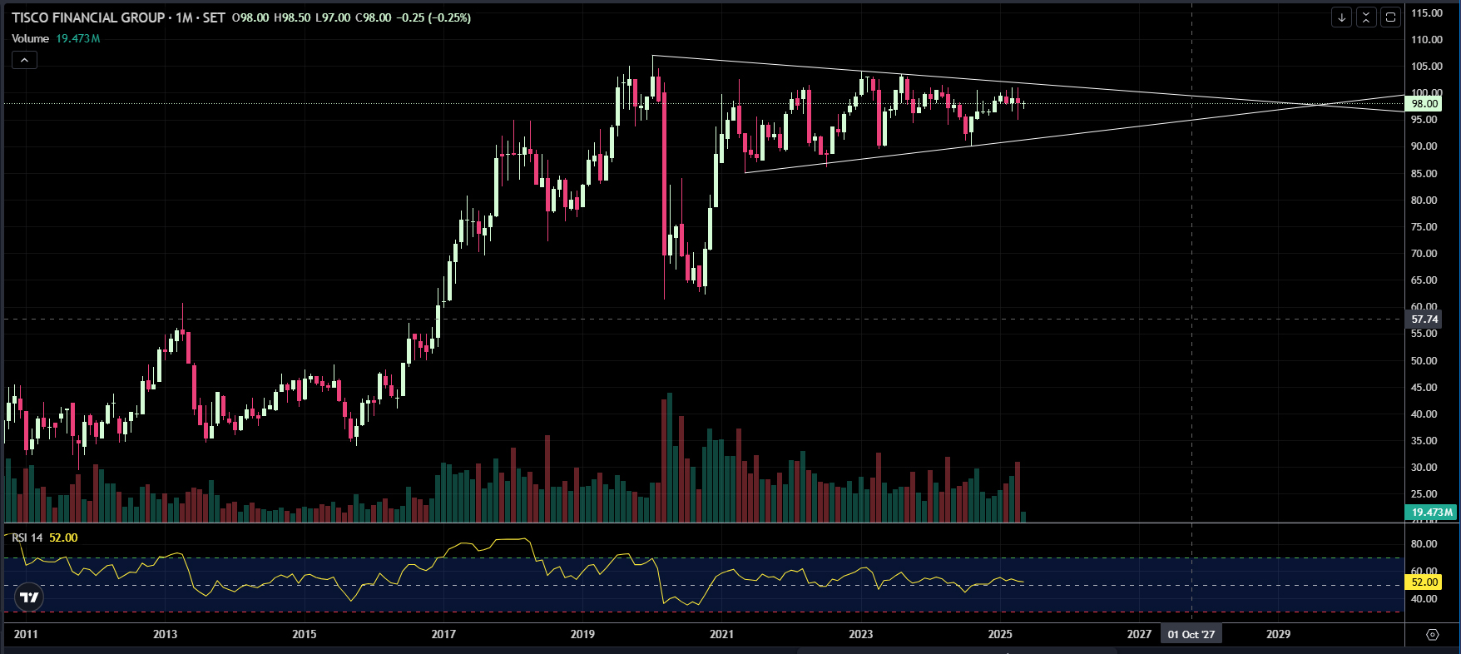Viewport: 1461px width, 654px height.
Task: Select the Volume indicator legend
Action: tap(31, 38)
